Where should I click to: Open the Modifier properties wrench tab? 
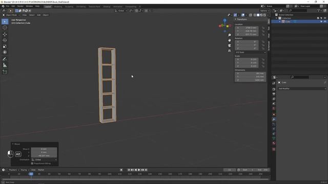click(274, 119)
